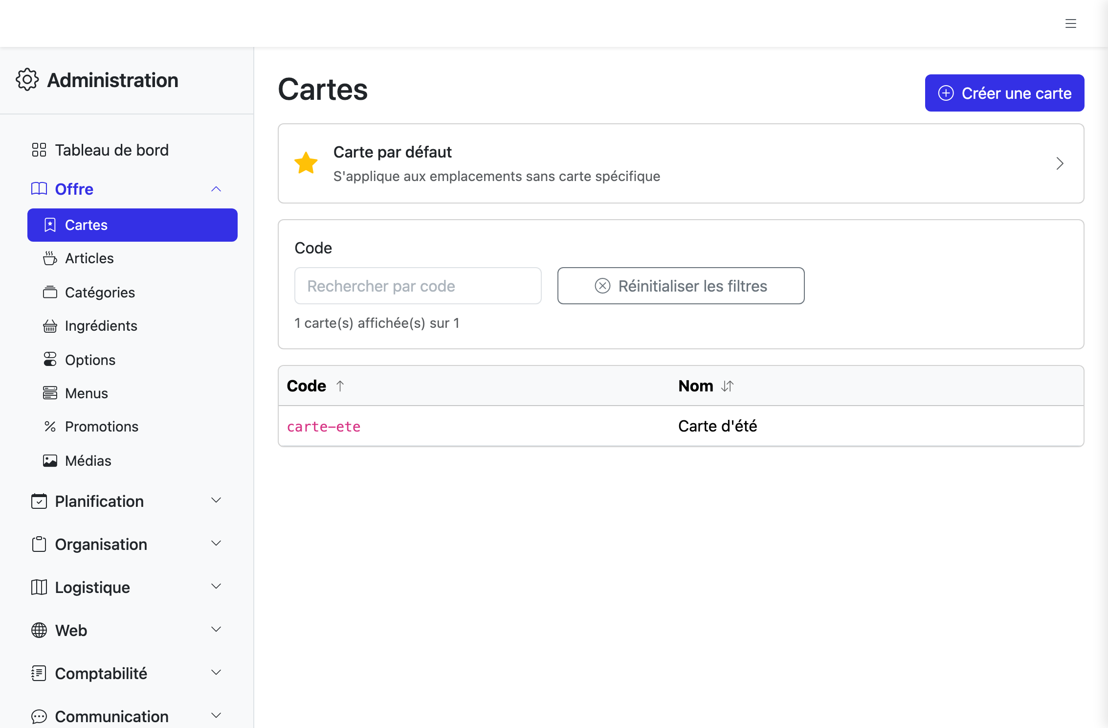Click the Logistique map icon
Screen dimensions: 1108x728
pos(39,587)
